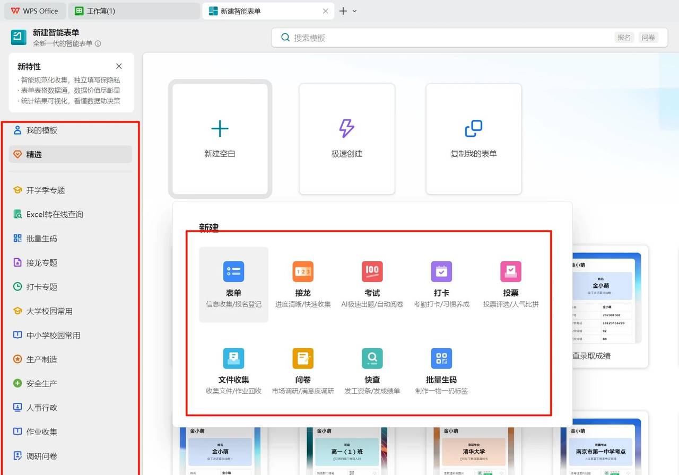Select the 接龙 icon in 新建 panel
Screen dimensions: 679x475
pyautogui.click(x=303, y=271)
